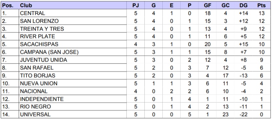Screen dimensions: 272x119
Task: Select the GC column header
Action: point(226,5)
